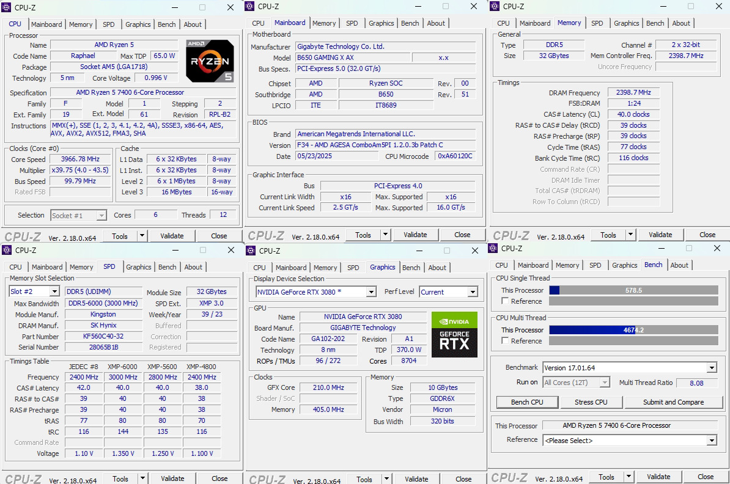Click CPU-Z app icon in SPD window title
Viewport: 730px width, 484px height.
7,250
